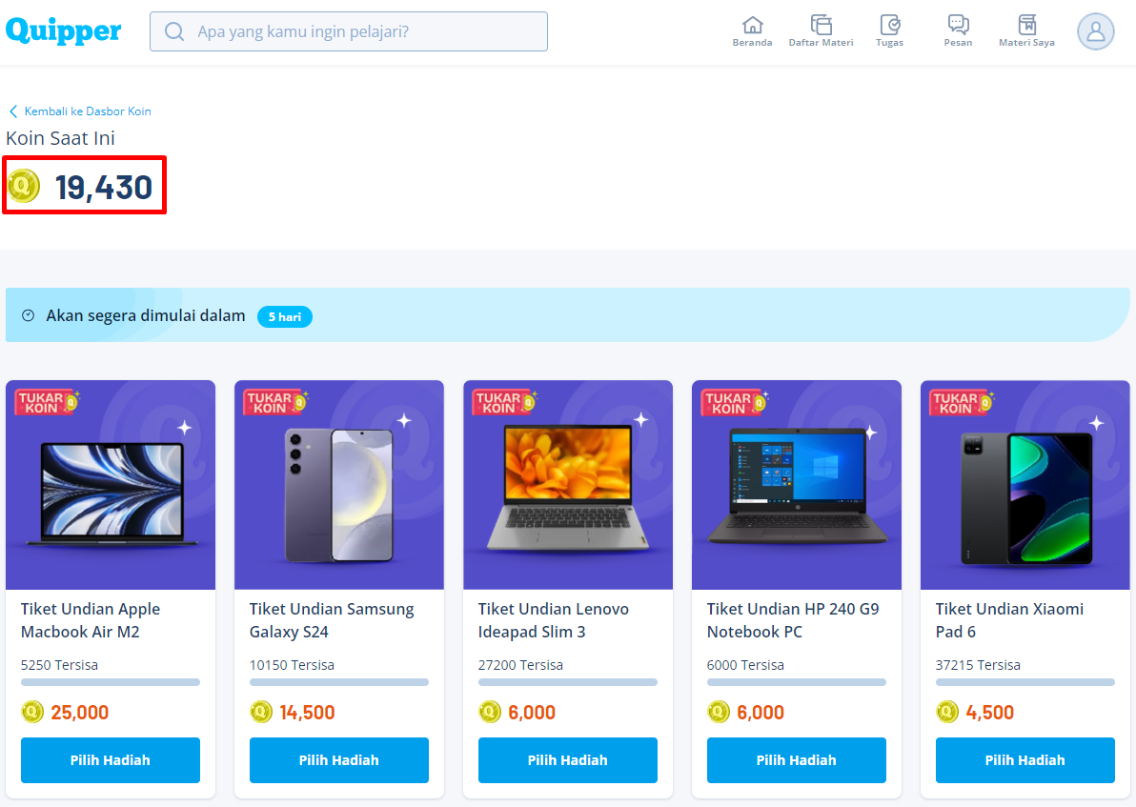This screenshot has height=807, width=1136.
Task: Open the Xiaomi Pad 6 product image
Action: coord(1024,486)
